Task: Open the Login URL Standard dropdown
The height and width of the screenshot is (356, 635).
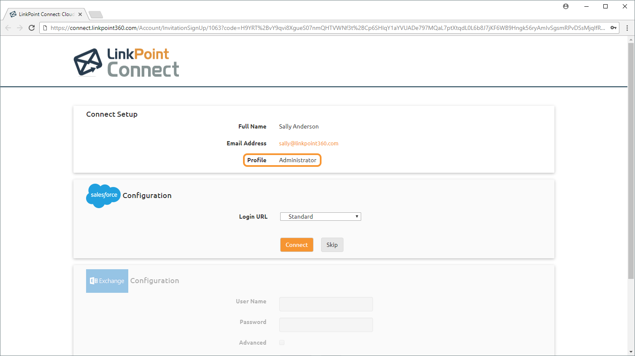Action: coord(321,217)
